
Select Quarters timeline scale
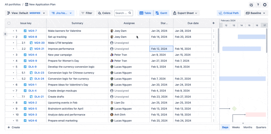pyautogui.click(x=261, y=127)
